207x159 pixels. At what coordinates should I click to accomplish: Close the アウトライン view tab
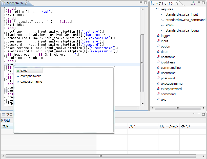177,3
